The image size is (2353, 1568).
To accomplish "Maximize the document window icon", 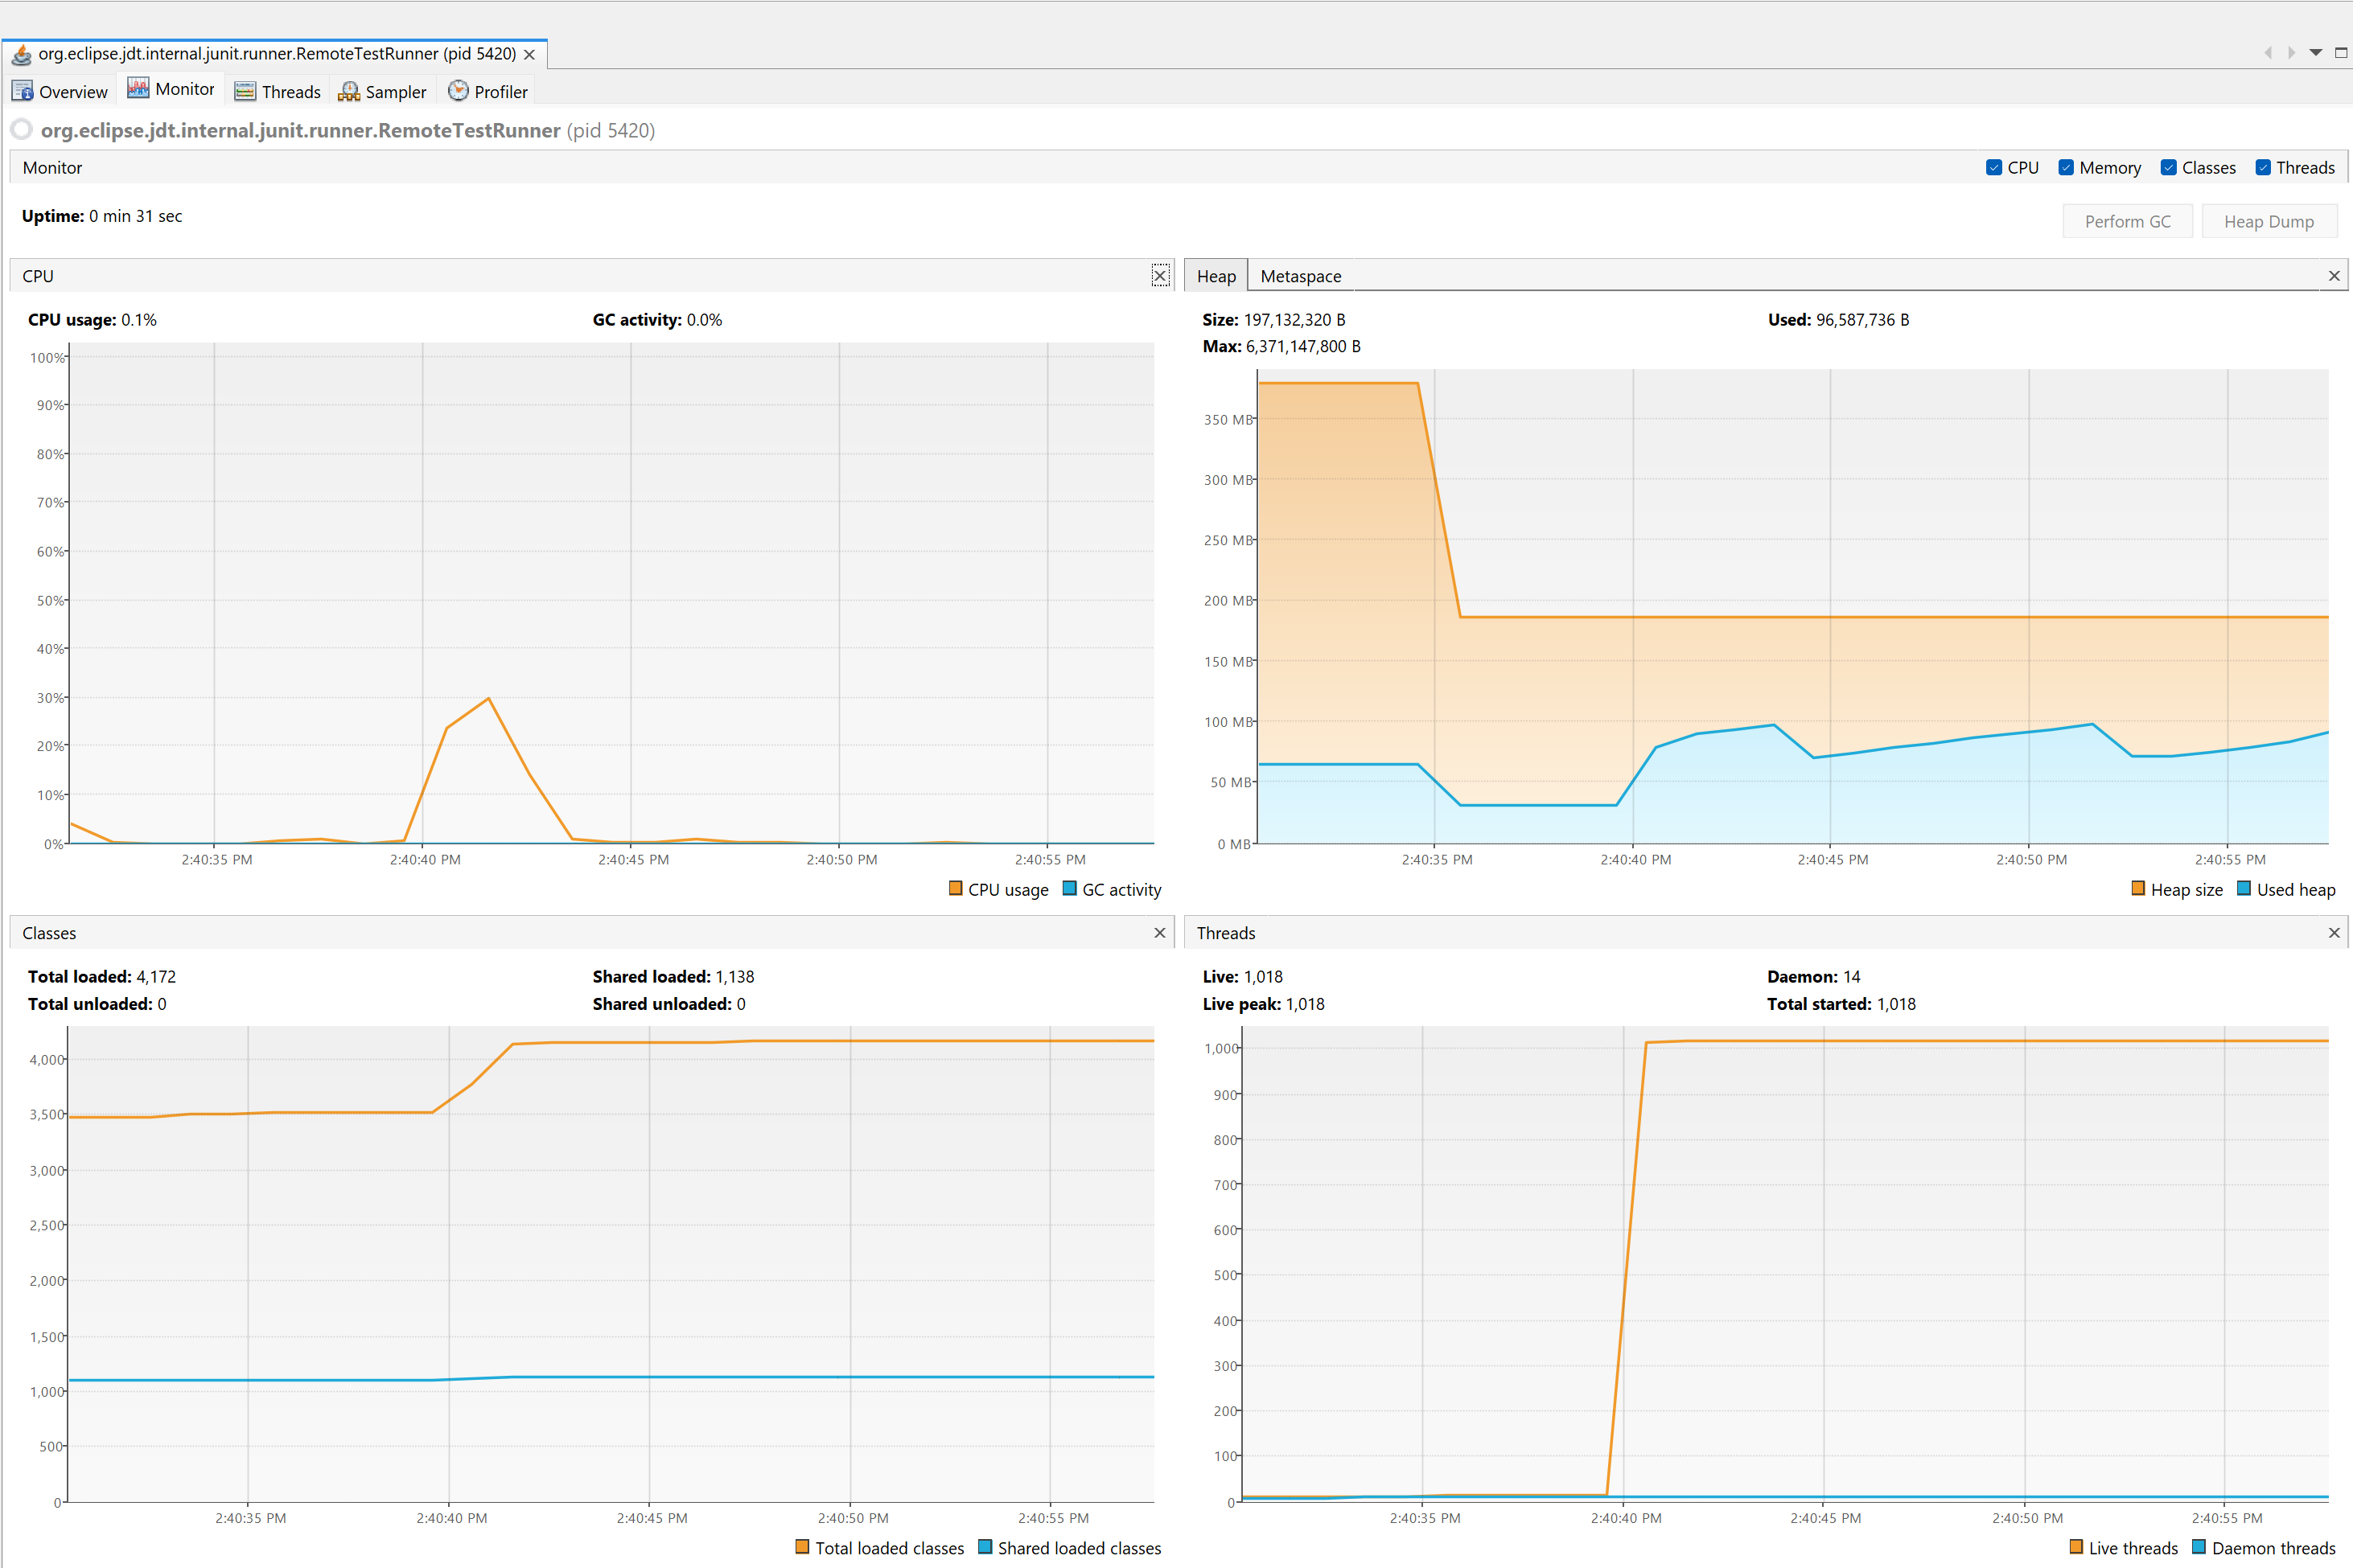I will [x=2341, y=53].
